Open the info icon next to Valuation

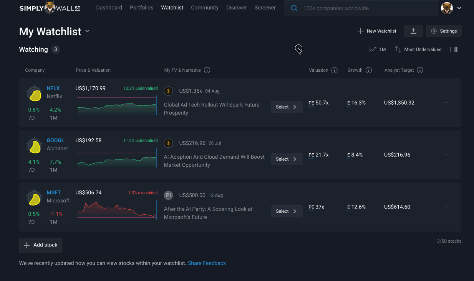(x=334, y=70)
